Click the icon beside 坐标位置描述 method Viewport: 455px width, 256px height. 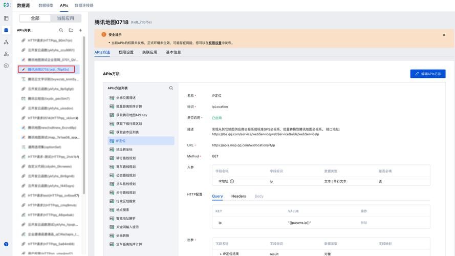[x=112, y=98]
